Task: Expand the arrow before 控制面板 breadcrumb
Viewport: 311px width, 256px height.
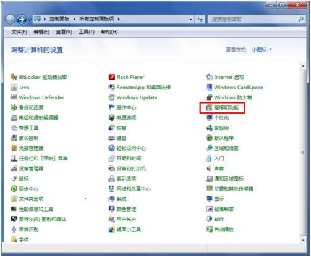Action: tap(45, 19)
